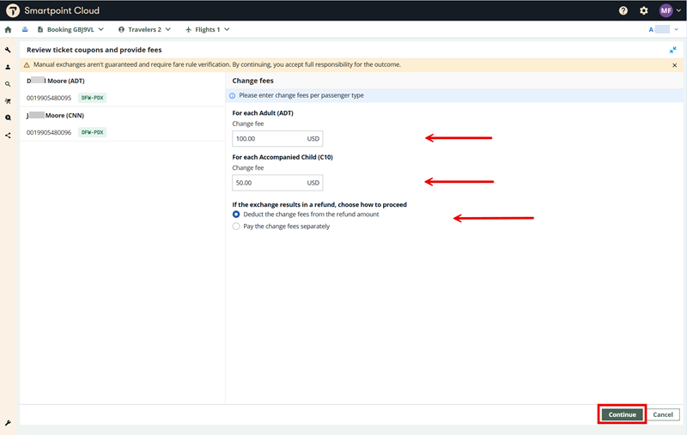This screenshot has height=435, width=687.
Task: Expand the Booking GBJ9VL dropdown
Action: [x=70, y=29]
